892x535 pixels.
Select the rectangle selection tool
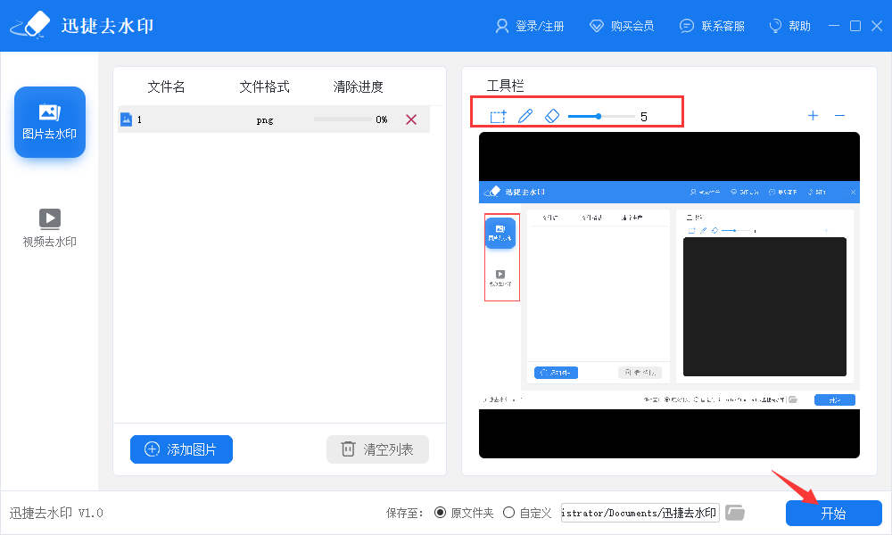pos(498,117)
